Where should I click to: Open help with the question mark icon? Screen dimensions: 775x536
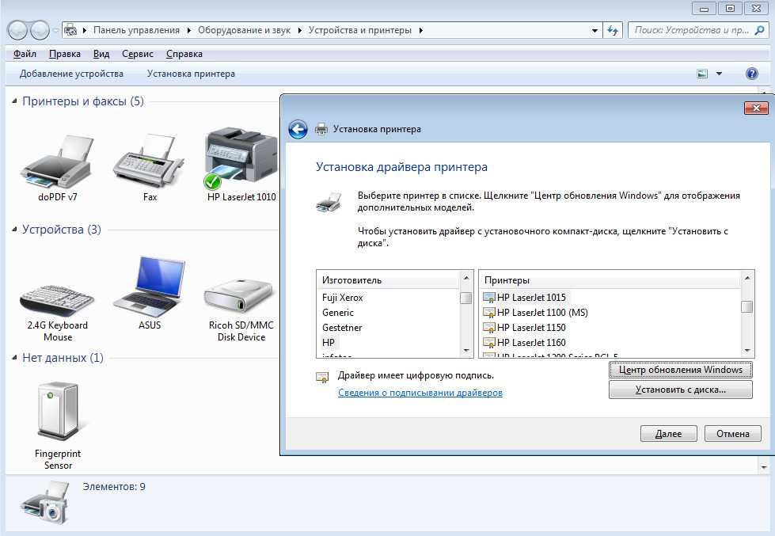[752, 74]
